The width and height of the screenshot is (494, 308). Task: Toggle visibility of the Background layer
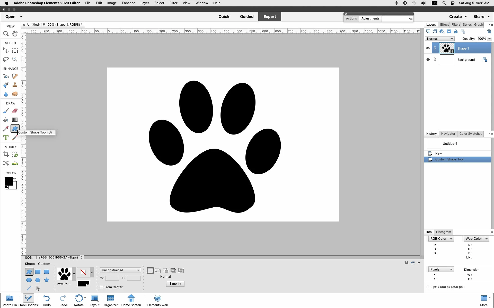[x=428, y=60]
